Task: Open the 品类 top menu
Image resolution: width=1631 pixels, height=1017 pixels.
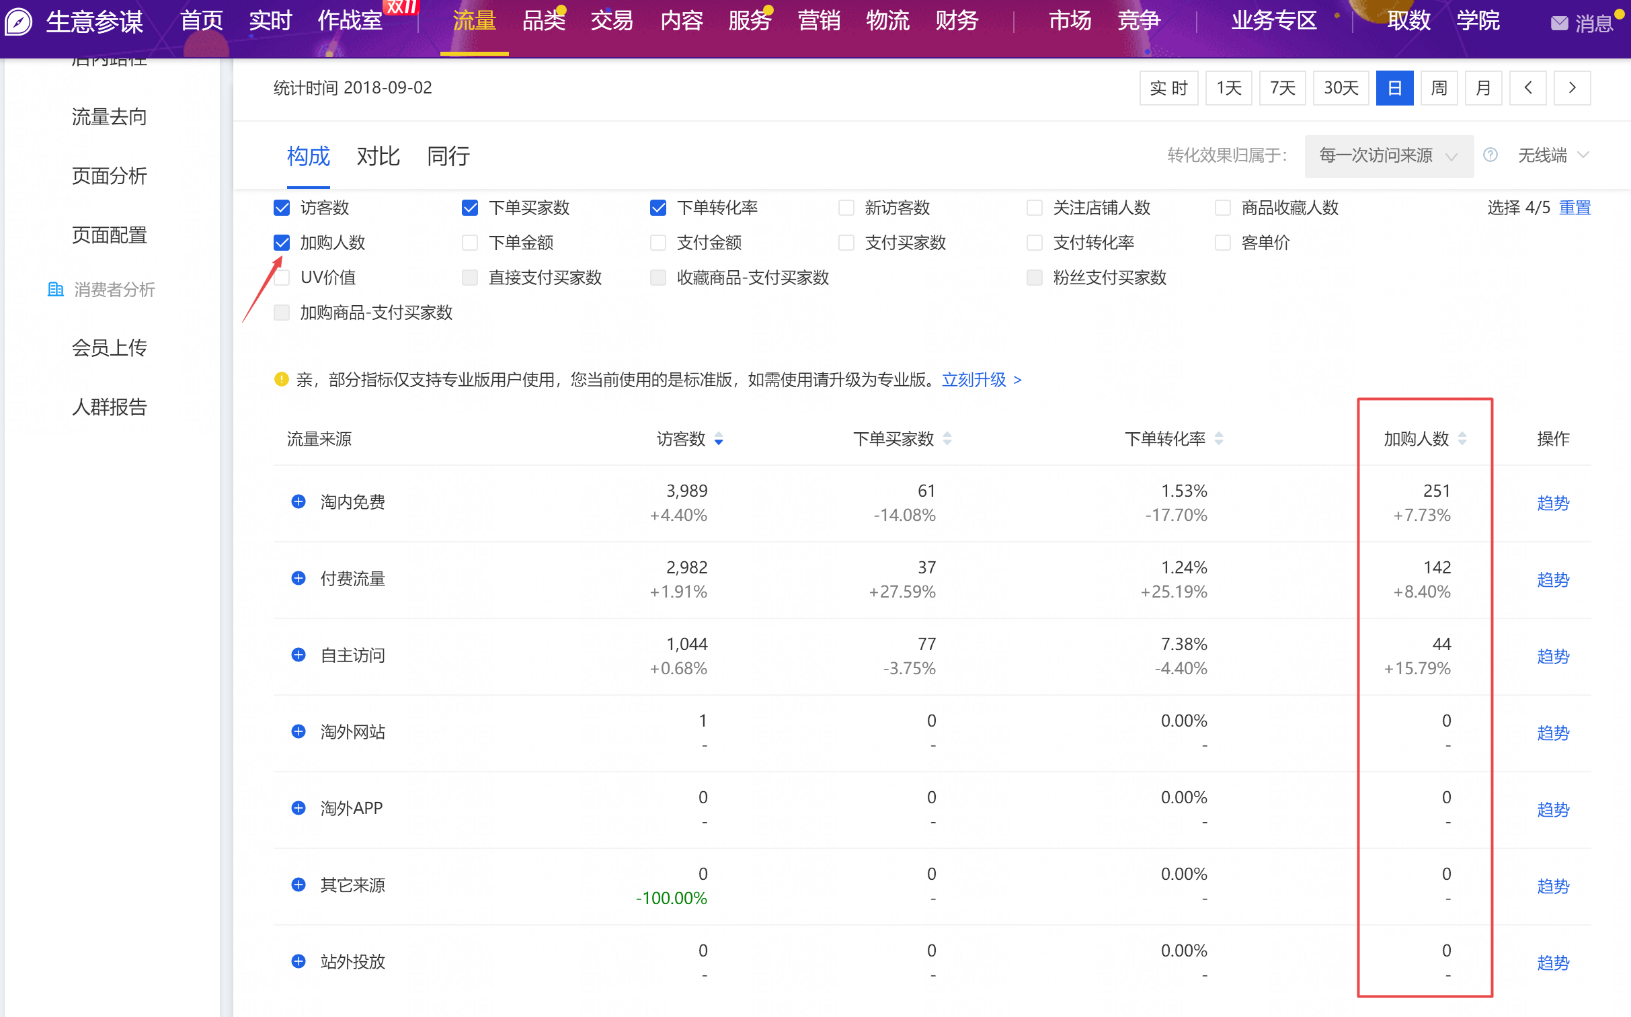Action: 543,22
